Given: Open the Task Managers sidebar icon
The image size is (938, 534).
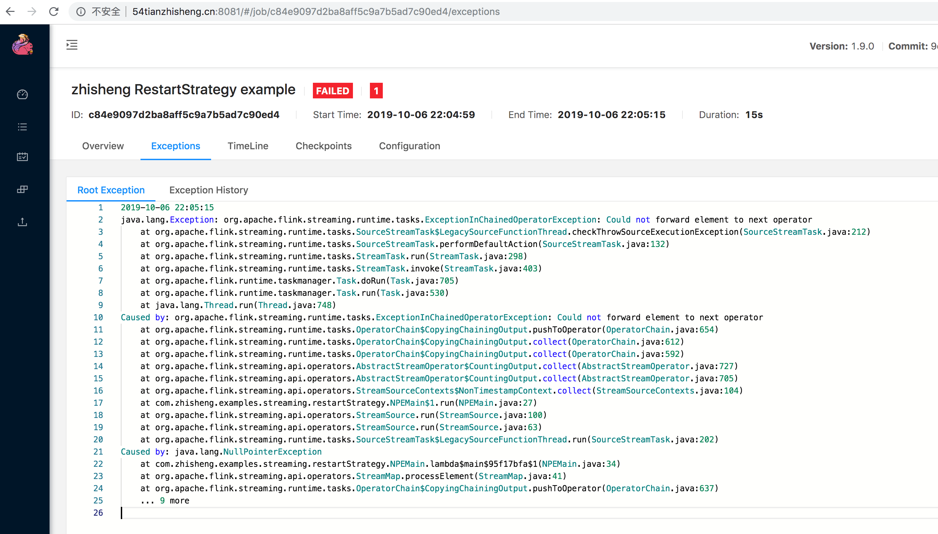Looking at the screenshot, I should click(22, 189).
